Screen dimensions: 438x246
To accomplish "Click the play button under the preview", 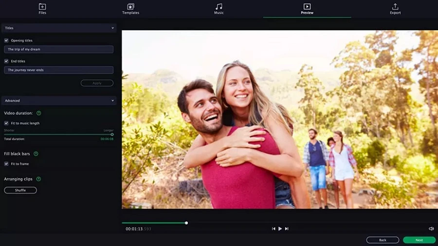I will tap(280, 228).
